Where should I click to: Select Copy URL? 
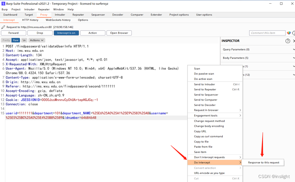pos(215,131)
